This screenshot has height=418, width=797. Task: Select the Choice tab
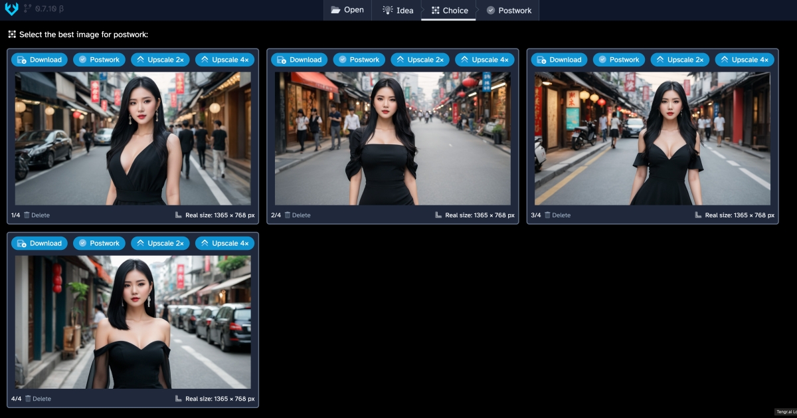(x=449, y=10)
